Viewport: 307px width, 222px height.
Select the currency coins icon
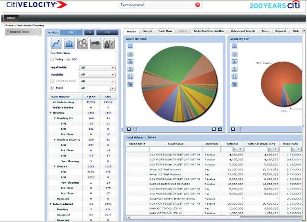(83, 44)
